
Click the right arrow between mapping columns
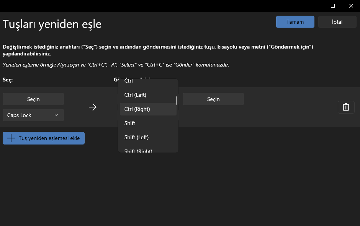93,107
